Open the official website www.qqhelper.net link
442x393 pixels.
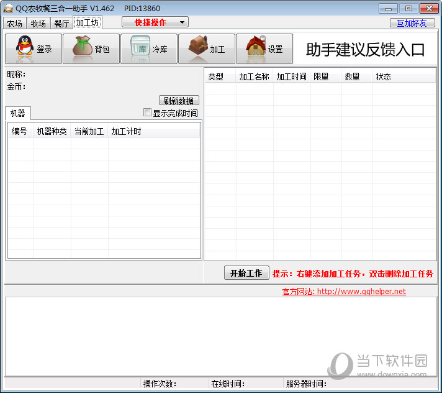344,292
